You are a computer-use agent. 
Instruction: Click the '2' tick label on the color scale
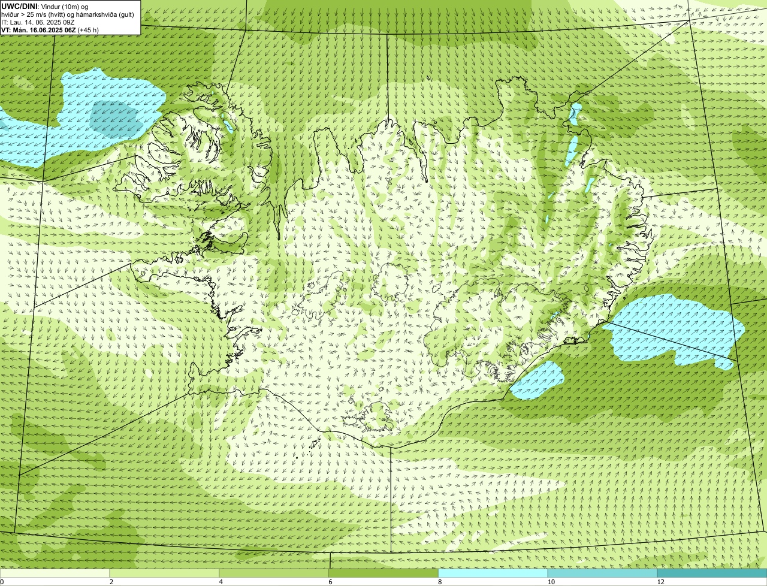pos(111,582)
